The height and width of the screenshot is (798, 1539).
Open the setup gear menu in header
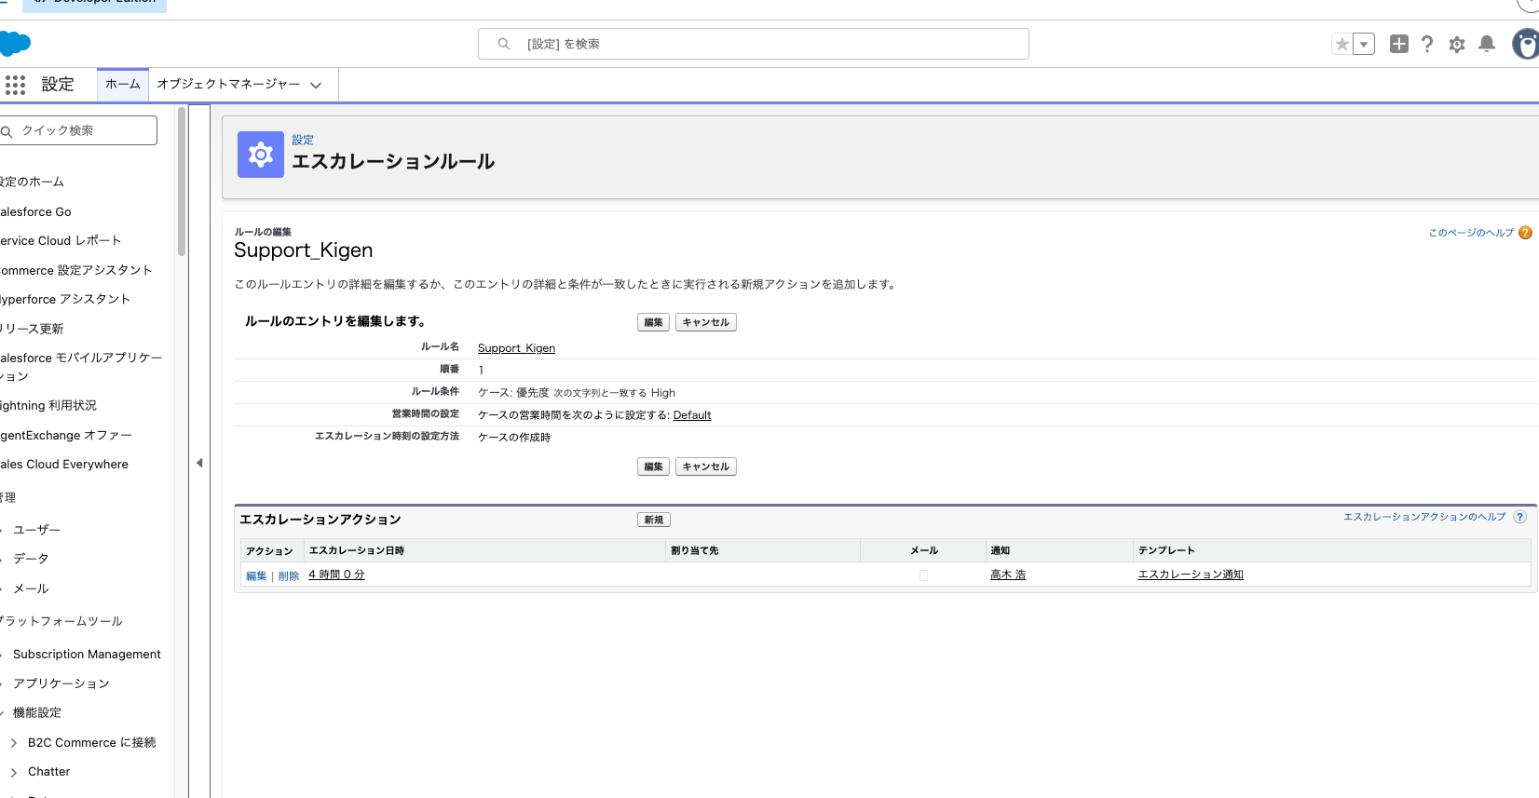pos(1457,44)
